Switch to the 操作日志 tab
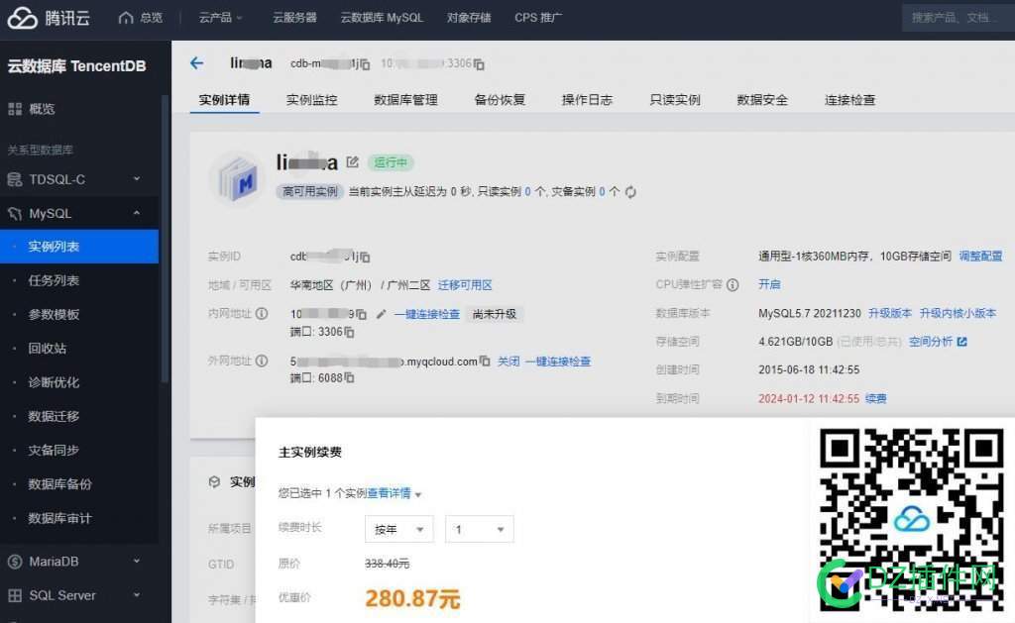The image size is (1015, 623). (x=587, y=100)
